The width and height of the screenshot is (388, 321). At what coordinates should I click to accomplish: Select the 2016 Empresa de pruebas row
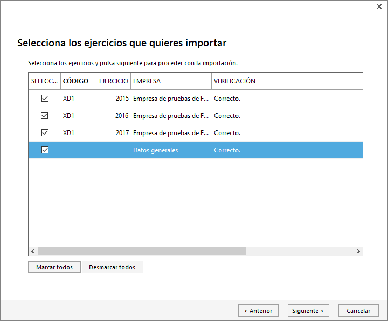click(170, 116)
